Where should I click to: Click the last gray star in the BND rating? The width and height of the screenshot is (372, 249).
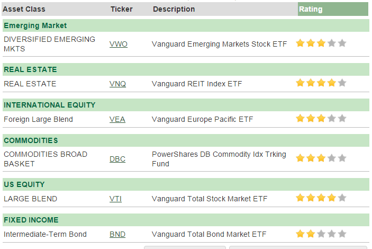(342, 234)
